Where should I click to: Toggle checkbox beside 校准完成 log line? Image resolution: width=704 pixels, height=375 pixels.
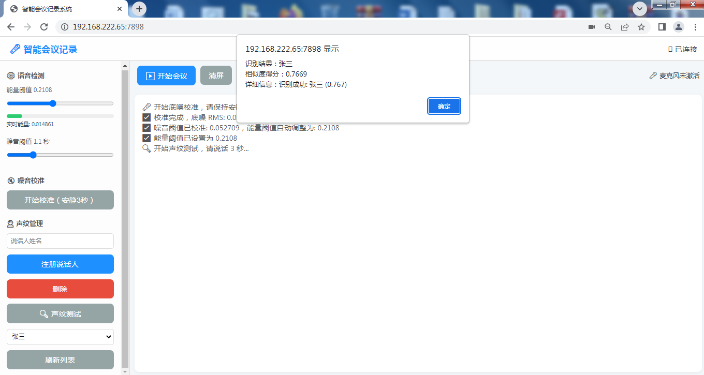(x=146, y=117)
